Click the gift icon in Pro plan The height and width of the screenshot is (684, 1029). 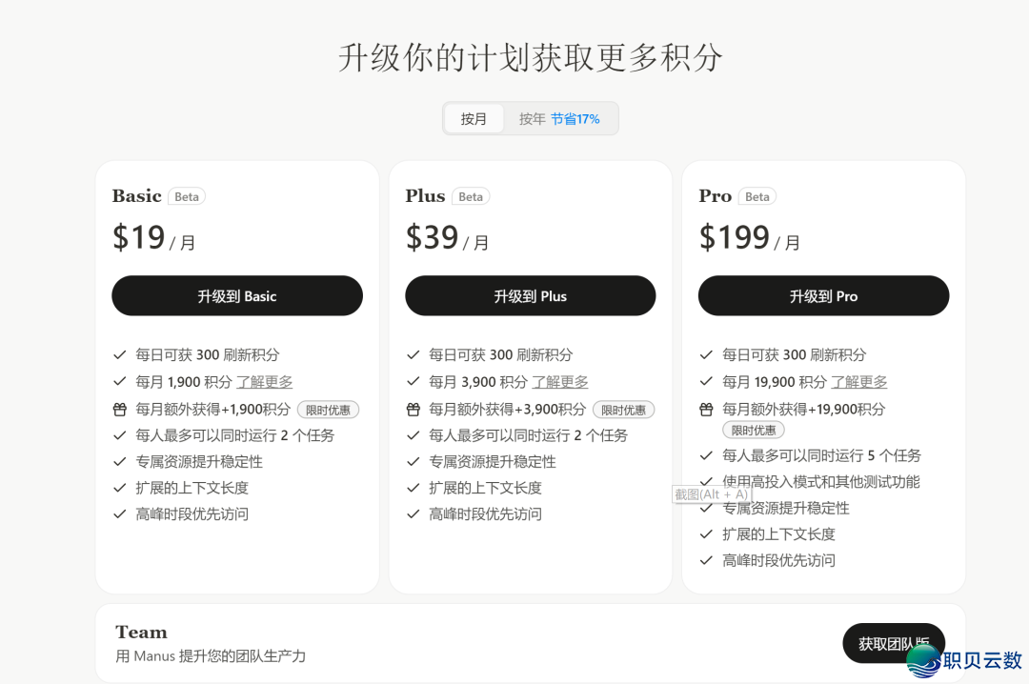coord(706,410)
